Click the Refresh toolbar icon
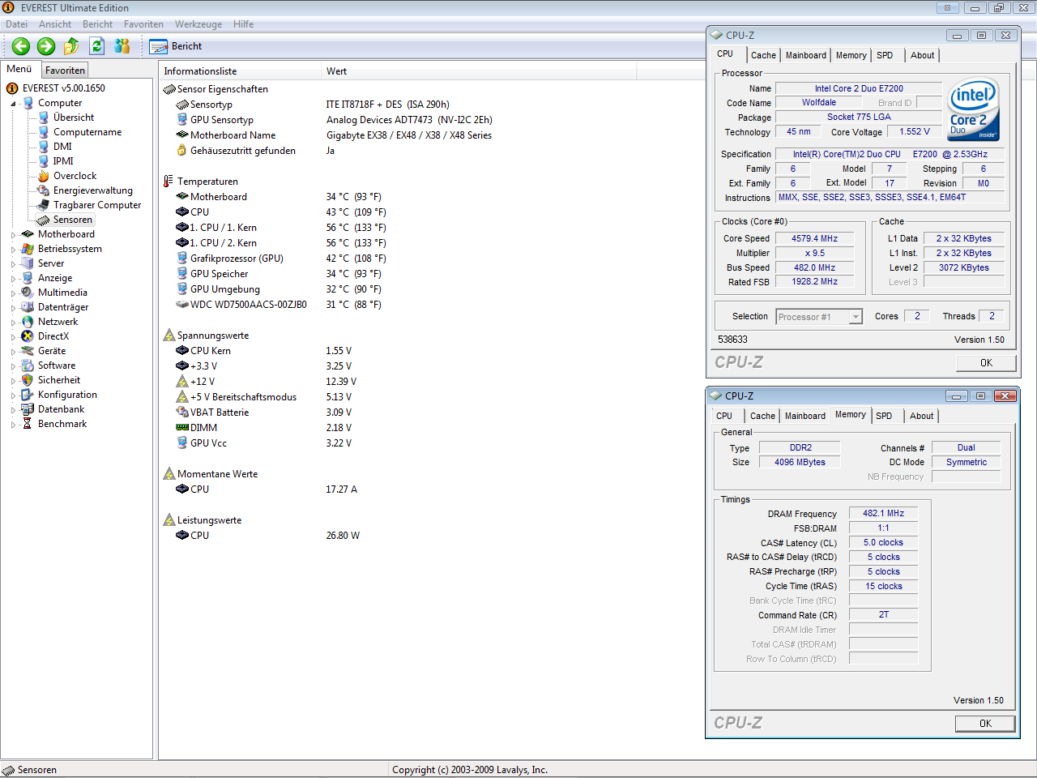This screenshot has height=778, width=1037. (x=96, y=46)
